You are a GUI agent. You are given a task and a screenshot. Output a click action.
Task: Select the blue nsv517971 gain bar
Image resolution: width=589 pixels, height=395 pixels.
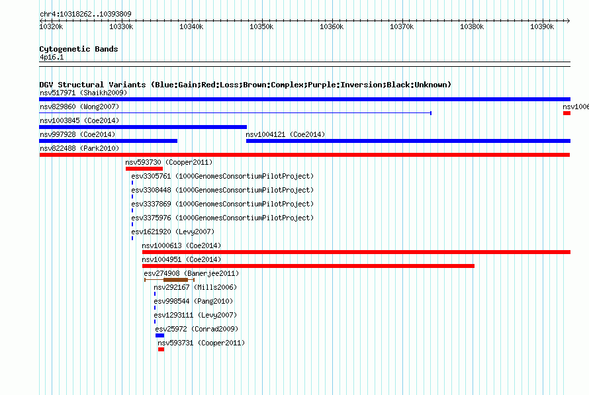(304, 99)
